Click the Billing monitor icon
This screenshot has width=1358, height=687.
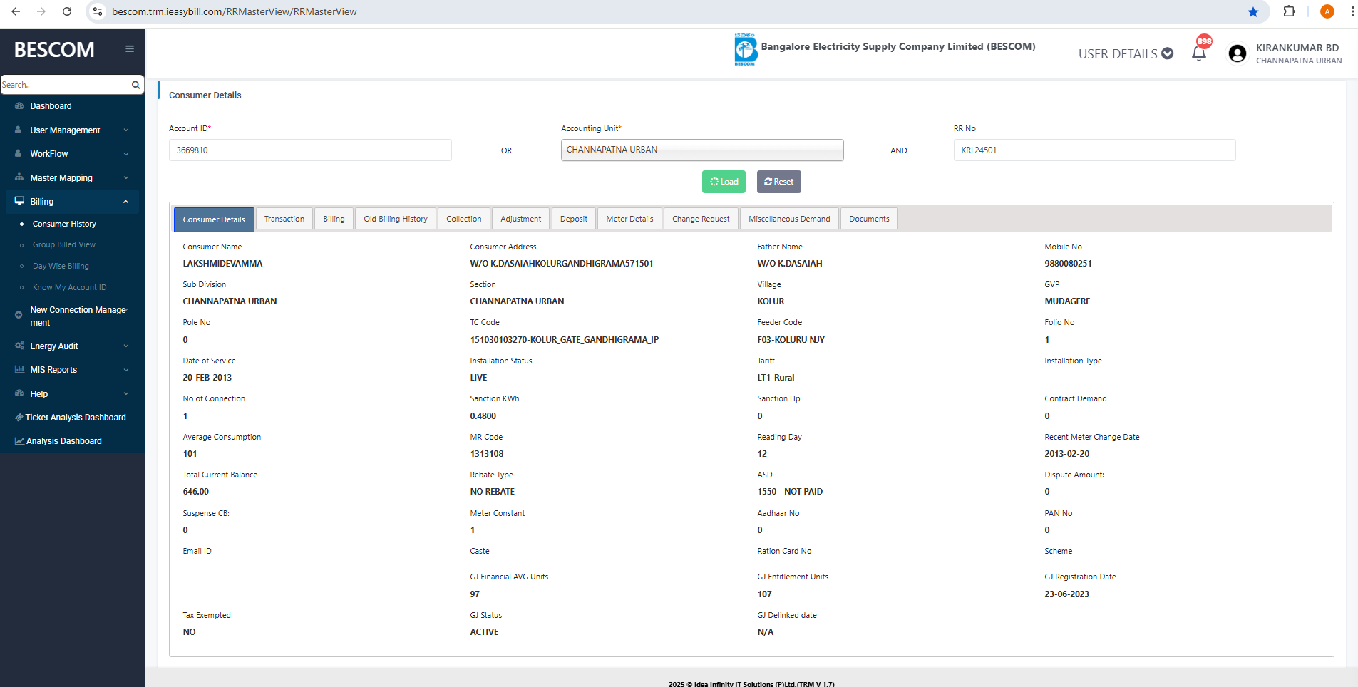19,201
